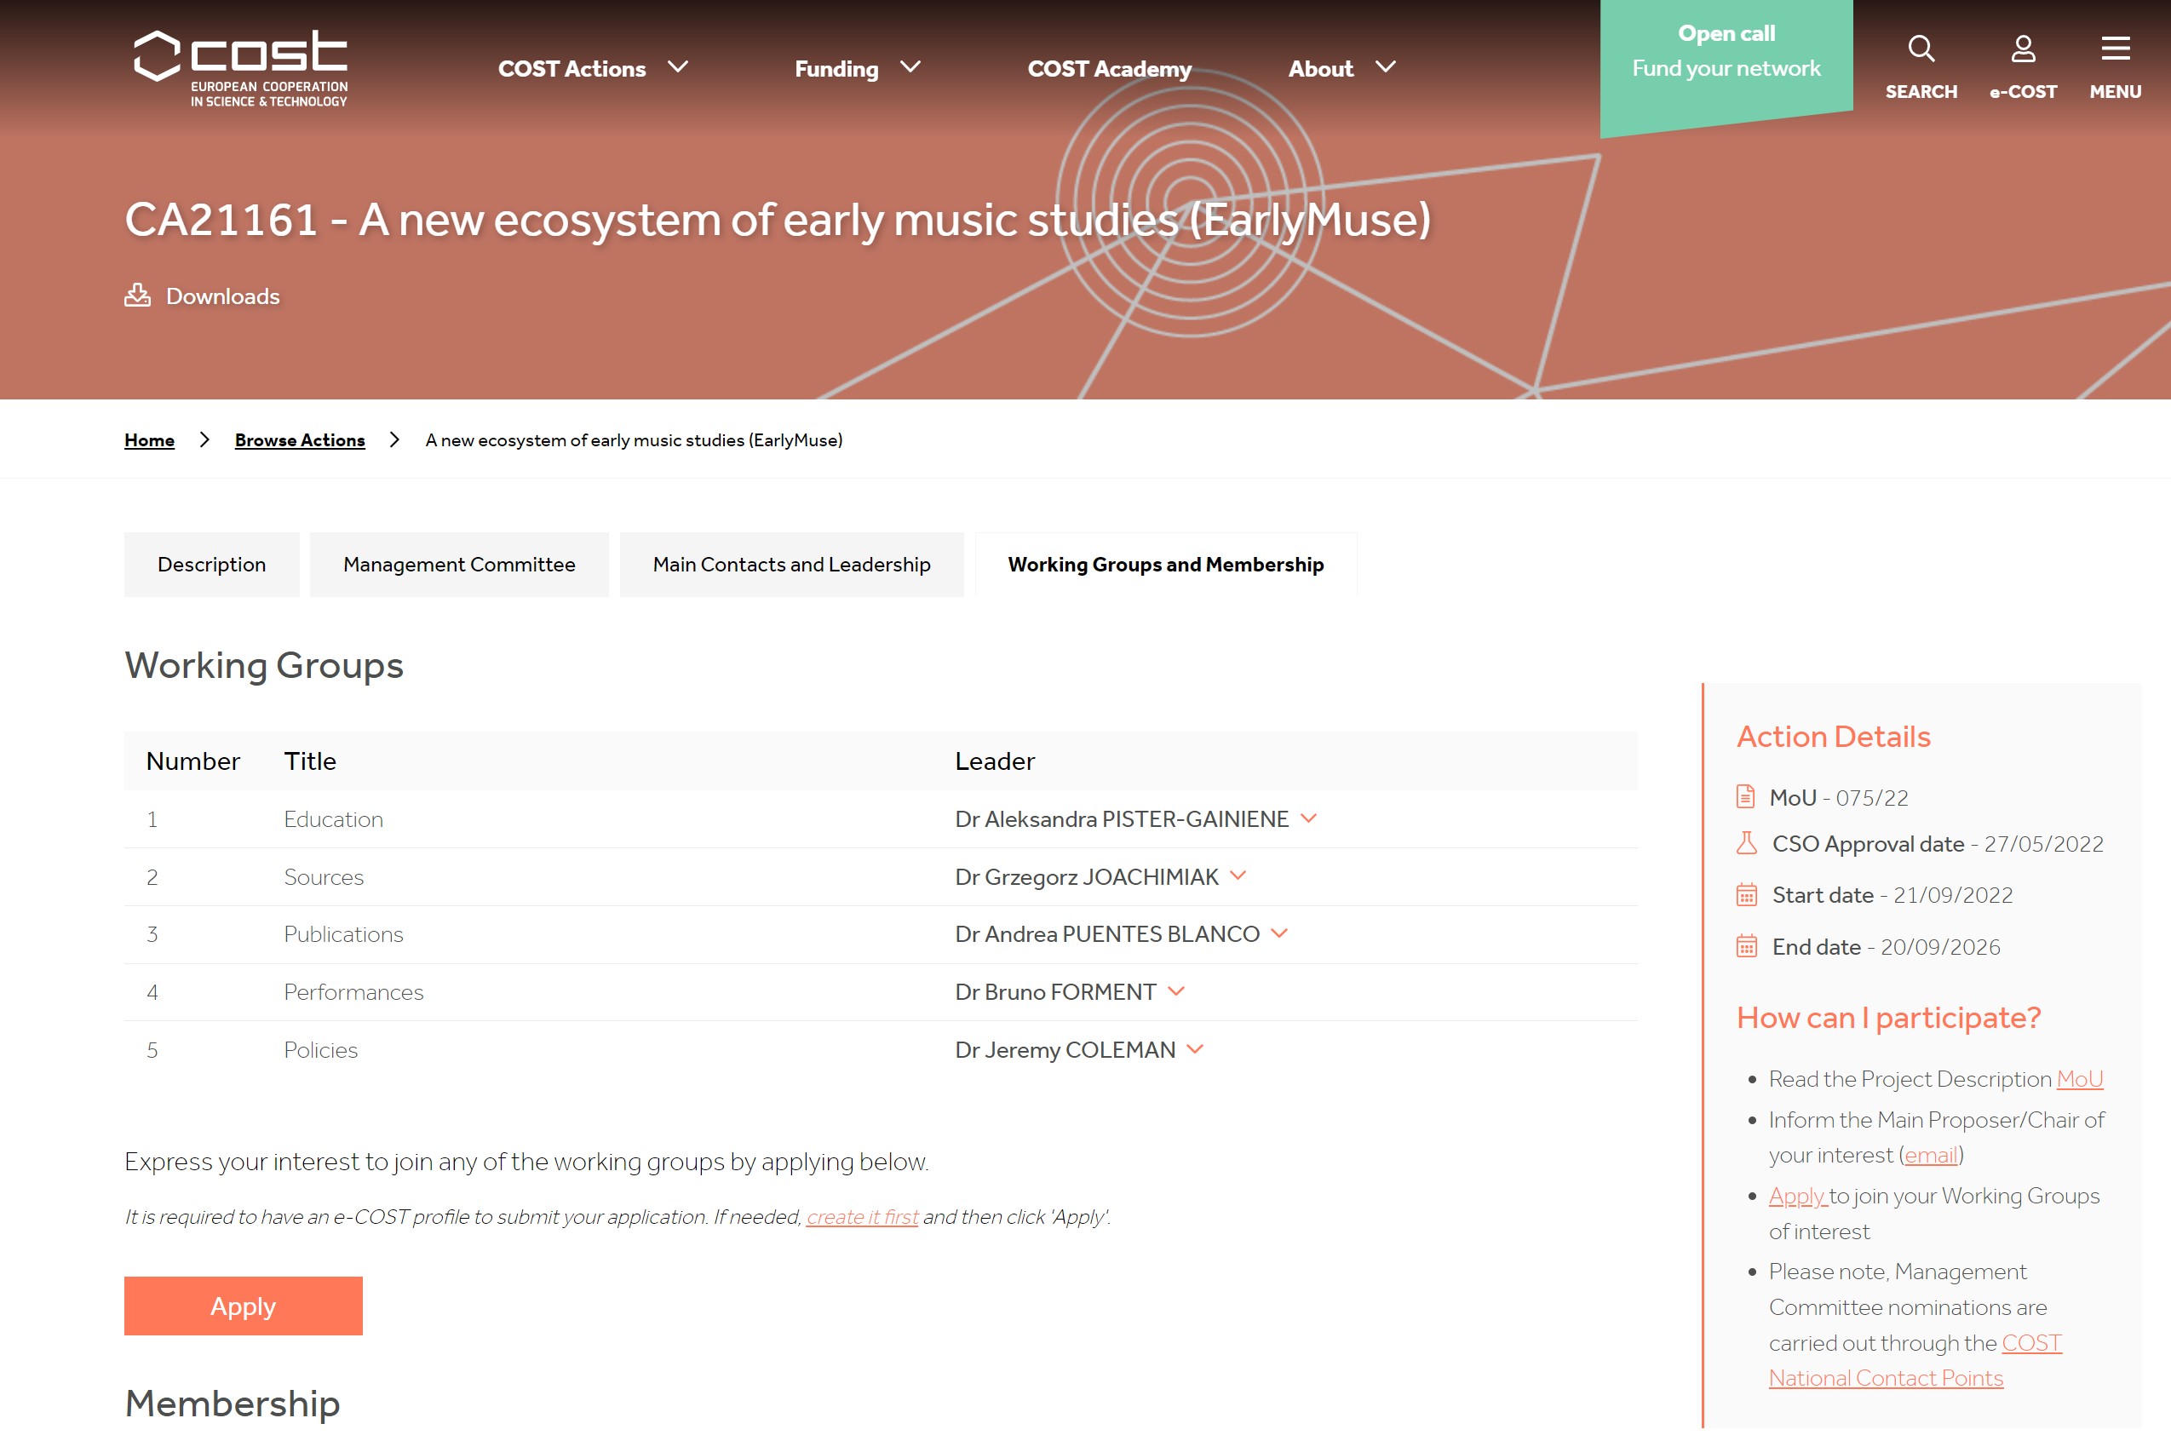
Task: Click the Performances working group title
Action: [x=353, y=991]
